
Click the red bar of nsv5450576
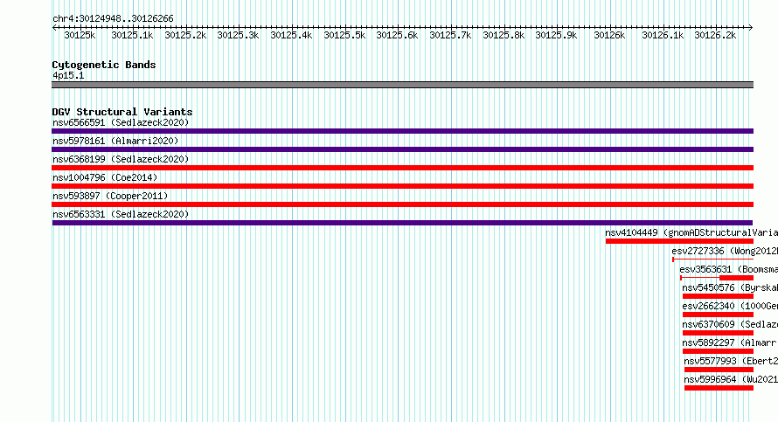click(718, 296)
